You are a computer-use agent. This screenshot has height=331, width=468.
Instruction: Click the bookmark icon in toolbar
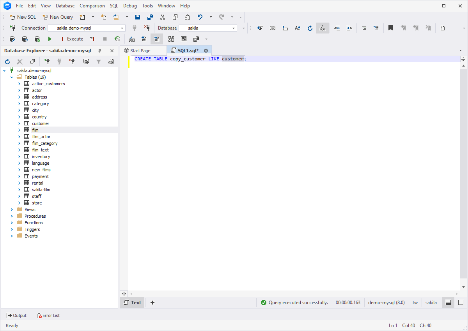pyautogui.click(x=390, y=28)
